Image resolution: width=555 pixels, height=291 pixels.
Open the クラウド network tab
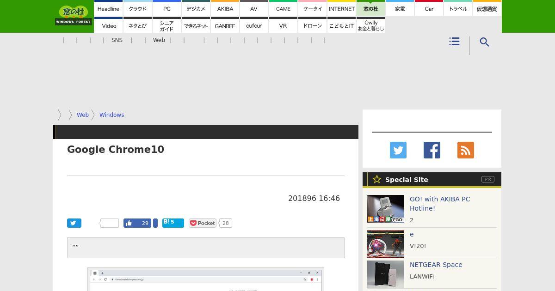(x=137, y=8)
